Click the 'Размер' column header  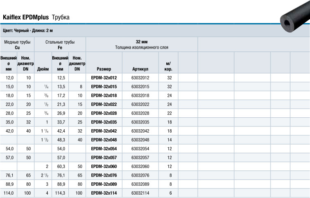(x=104, y=69)
